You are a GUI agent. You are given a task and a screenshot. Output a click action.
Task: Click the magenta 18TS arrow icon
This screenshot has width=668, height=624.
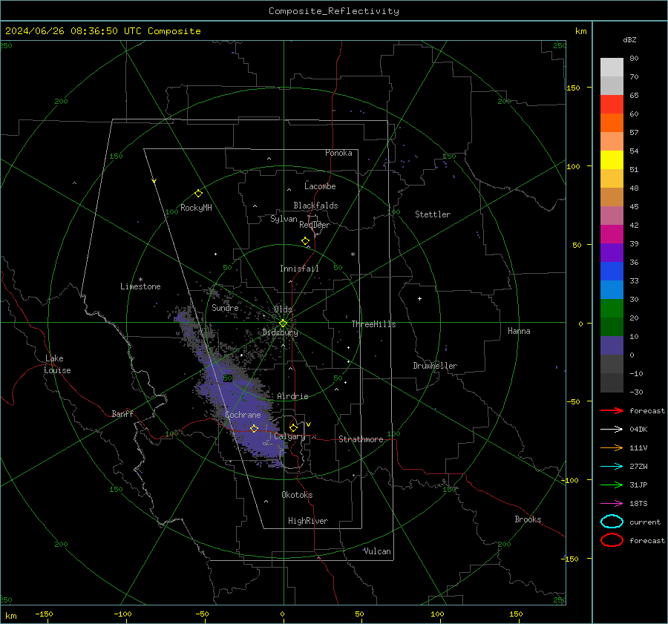(x=612, y=504)
